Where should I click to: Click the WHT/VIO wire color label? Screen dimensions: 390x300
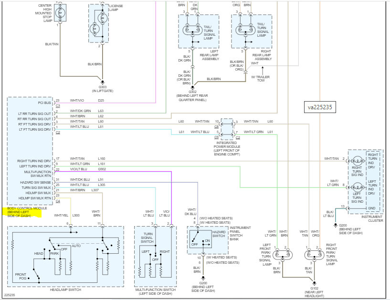[77, 101]
